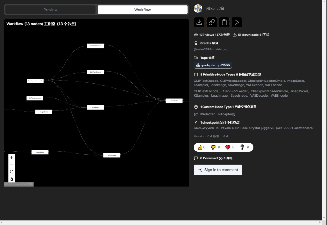Click the views eye icon
Viewport: 327px width, 225px height.
(x=196, y=35)
